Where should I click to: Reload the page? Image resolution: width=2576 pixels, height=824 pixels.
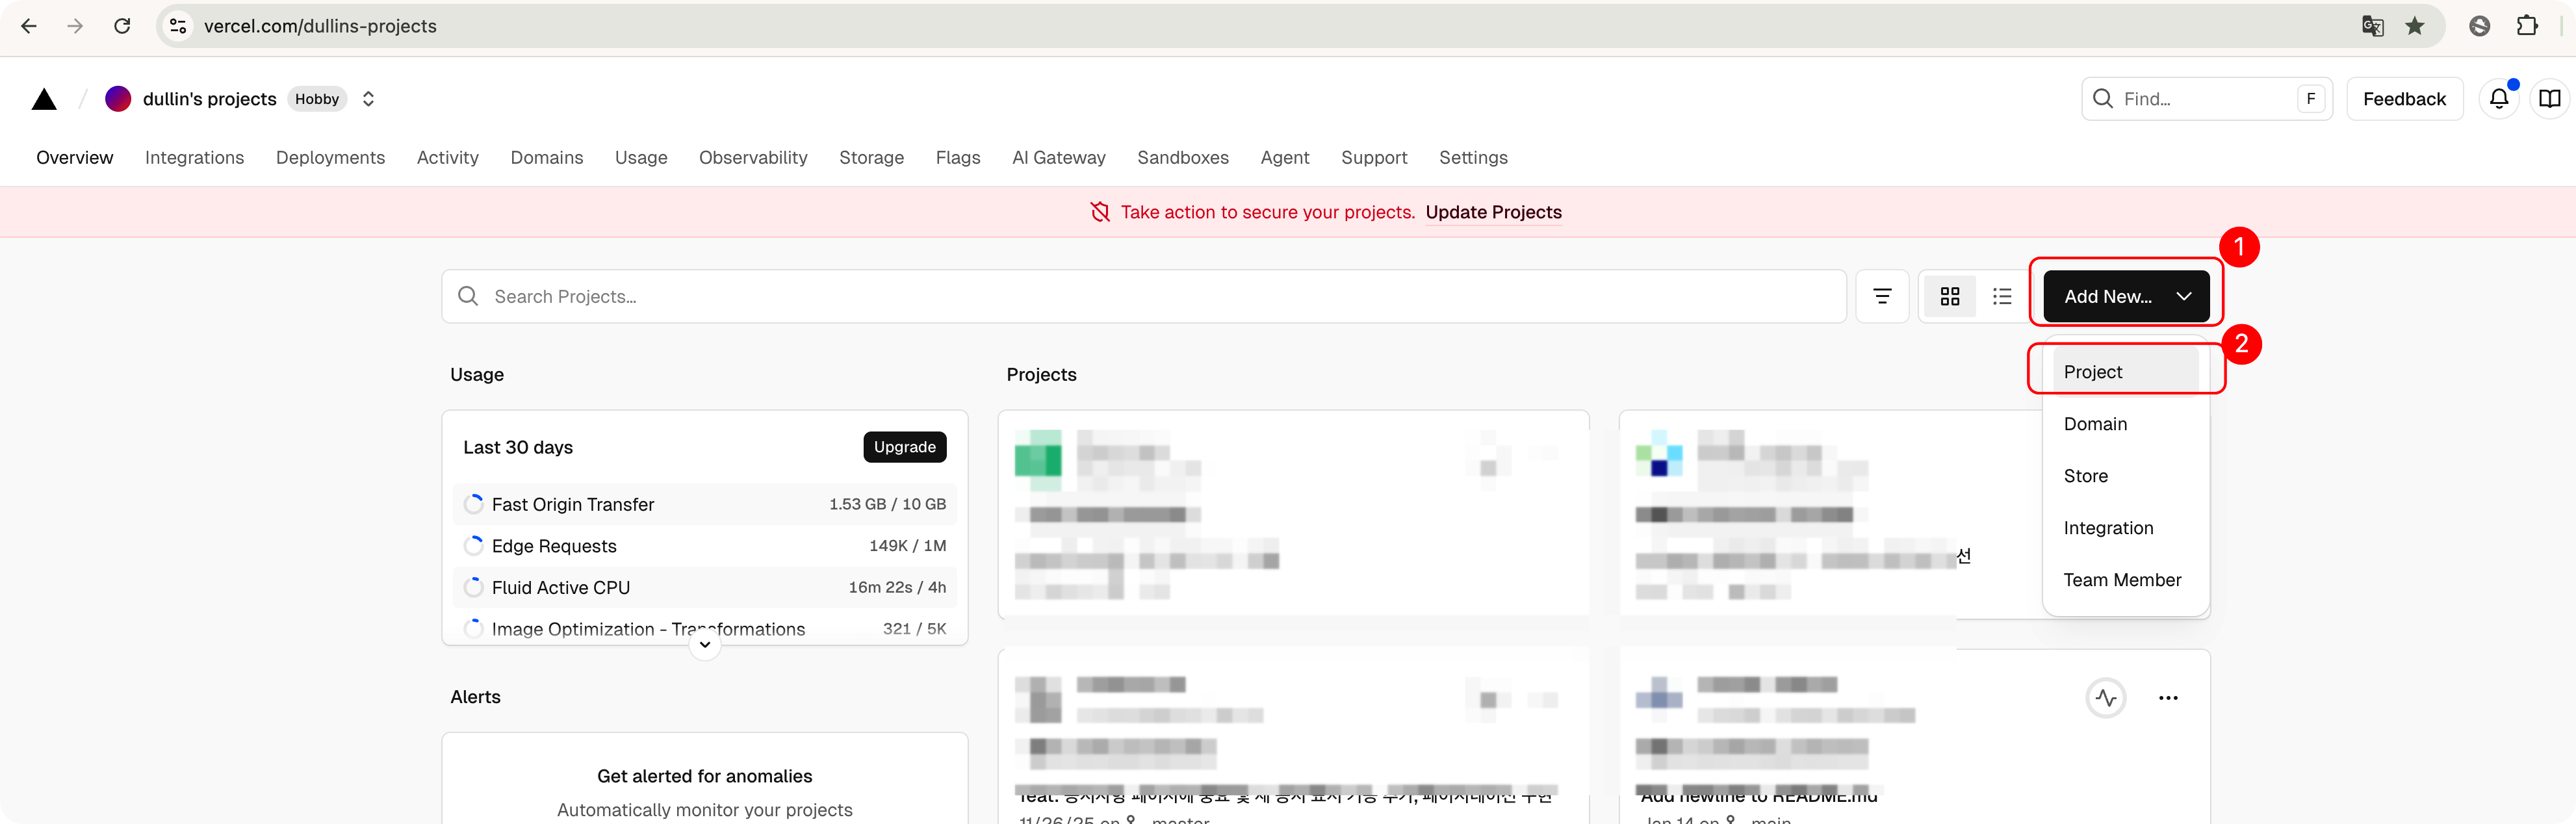(x=122, y=26)
